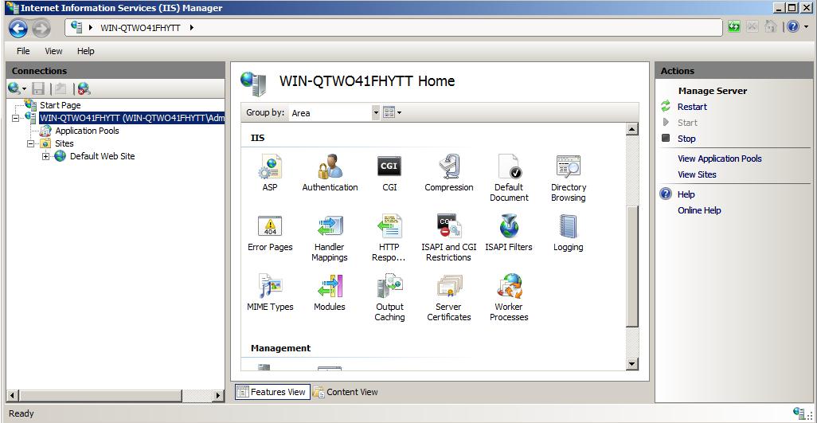Click the Save Current Connections icon
Viewport: 817px width, 423px height.
pos(38,88)
